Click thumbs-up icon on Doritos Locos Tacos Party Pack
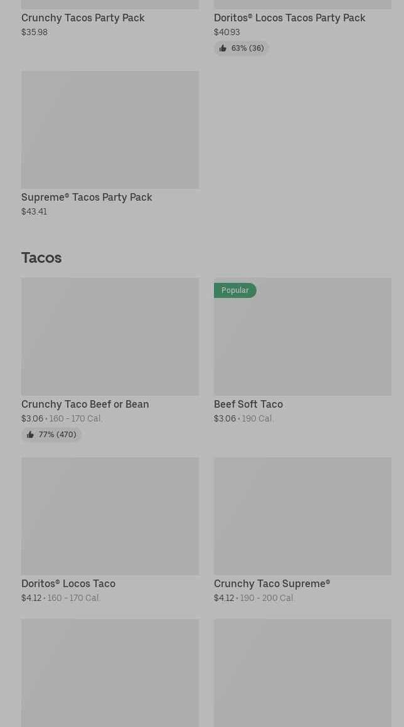Viewport: 404px width, 727px height. tap(223, 48)
